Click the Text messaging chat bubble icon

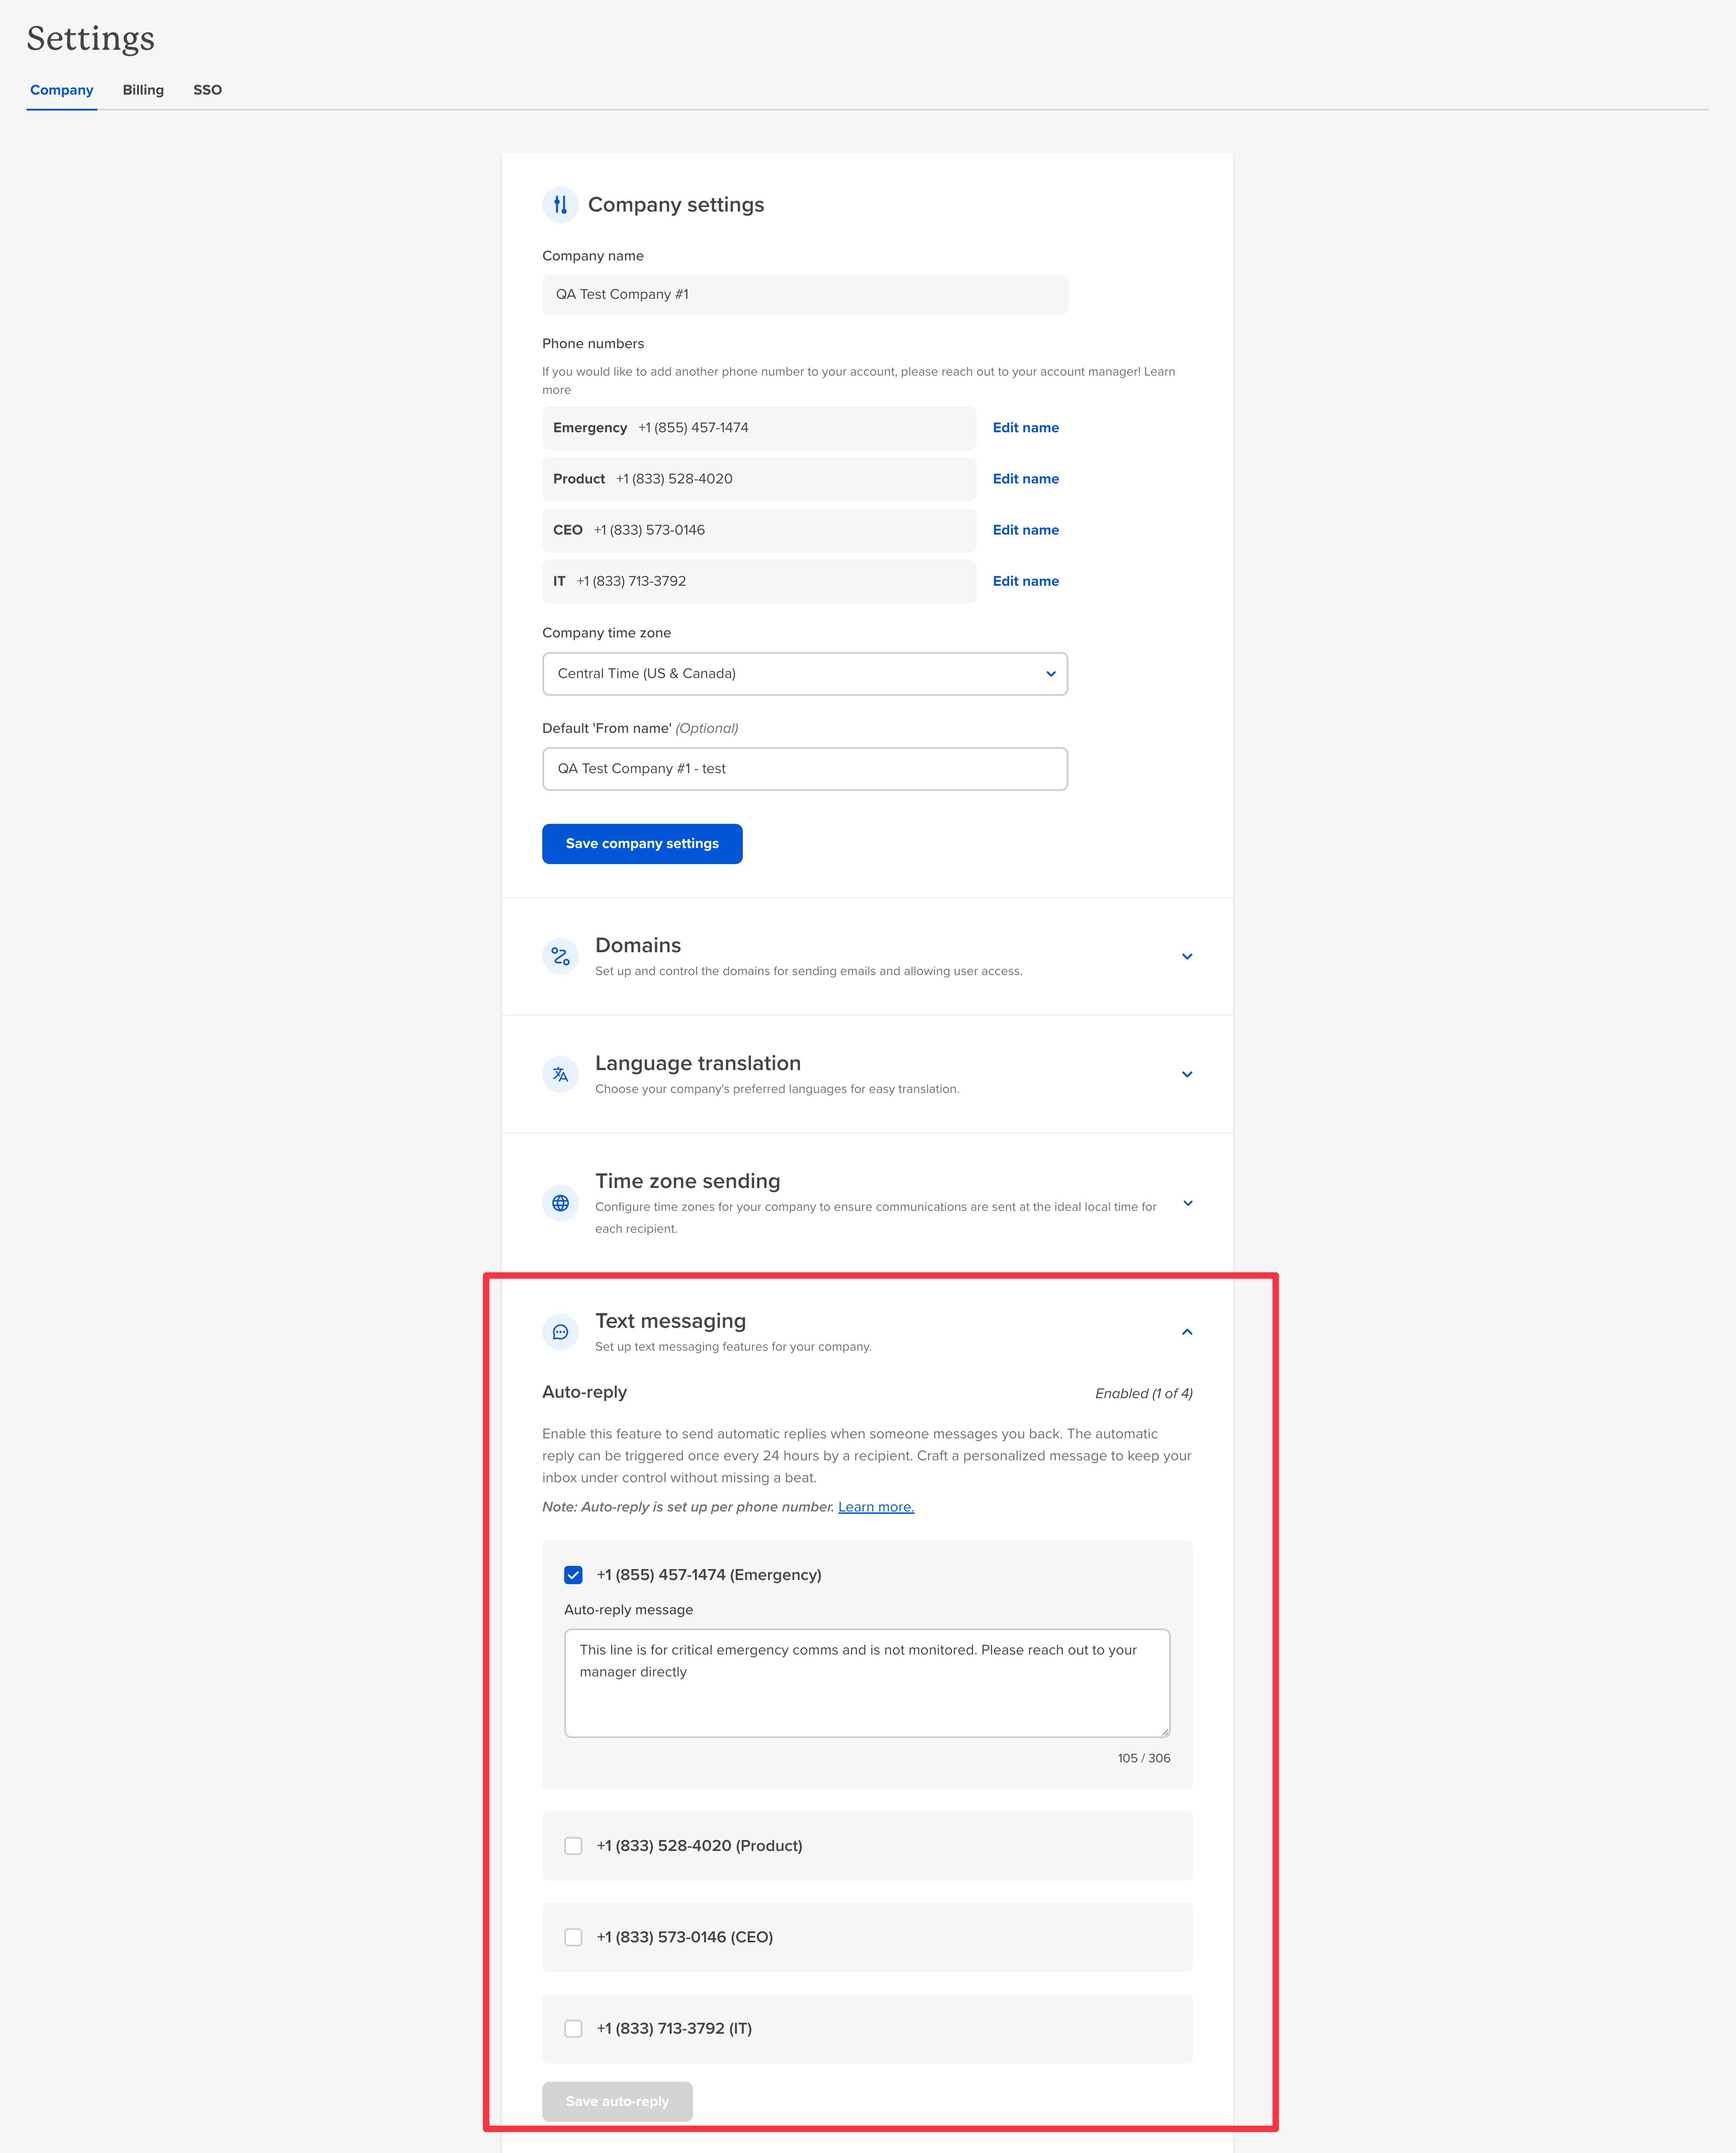560,1332
